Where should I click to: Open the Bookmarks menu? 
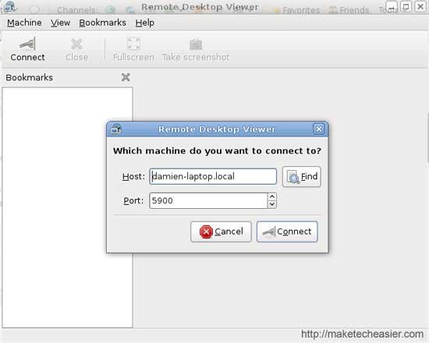(102, 23)
